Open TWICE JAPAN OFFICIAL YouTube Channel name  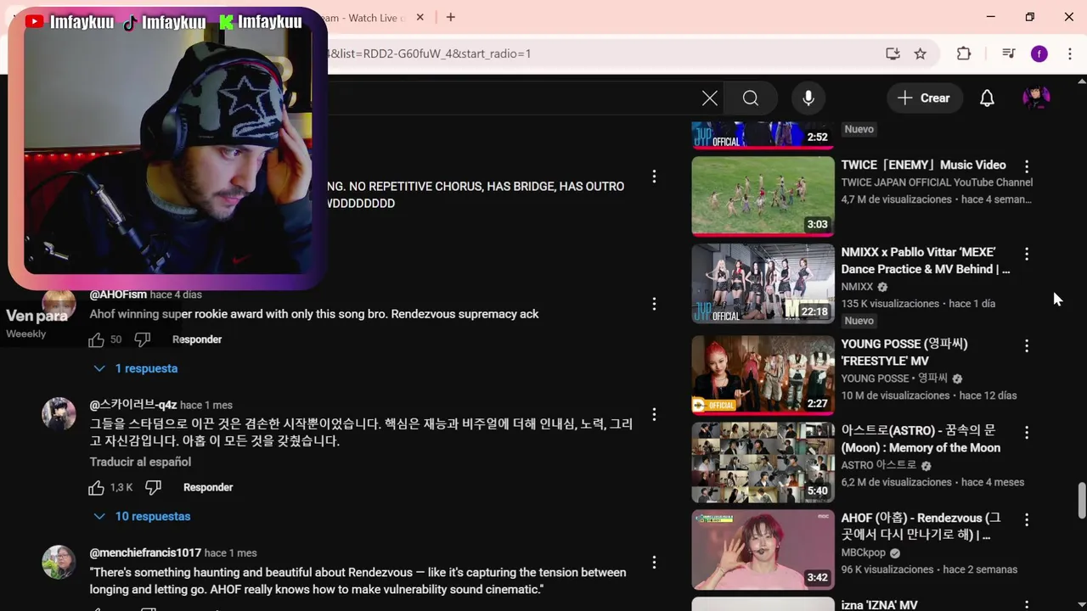pyautogui.click(x=937, y=182)
